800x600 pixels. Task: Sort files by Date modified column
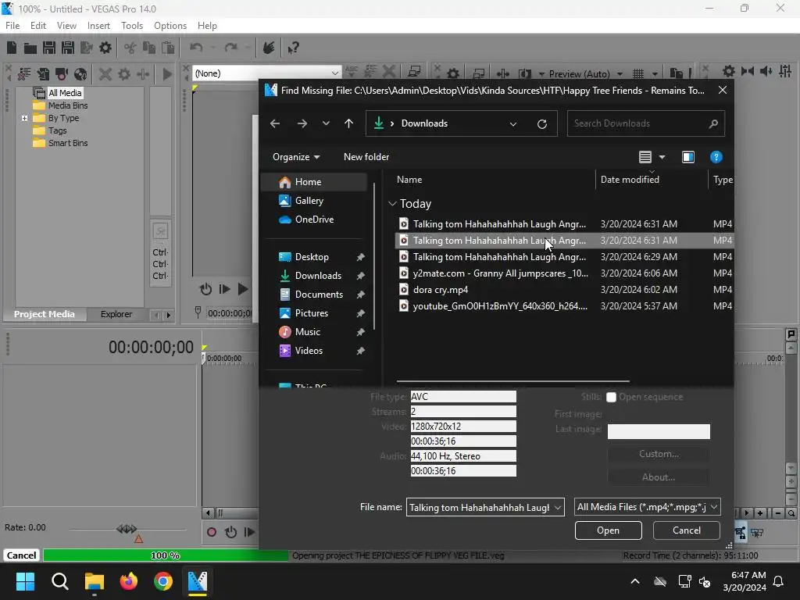[630, 180]
